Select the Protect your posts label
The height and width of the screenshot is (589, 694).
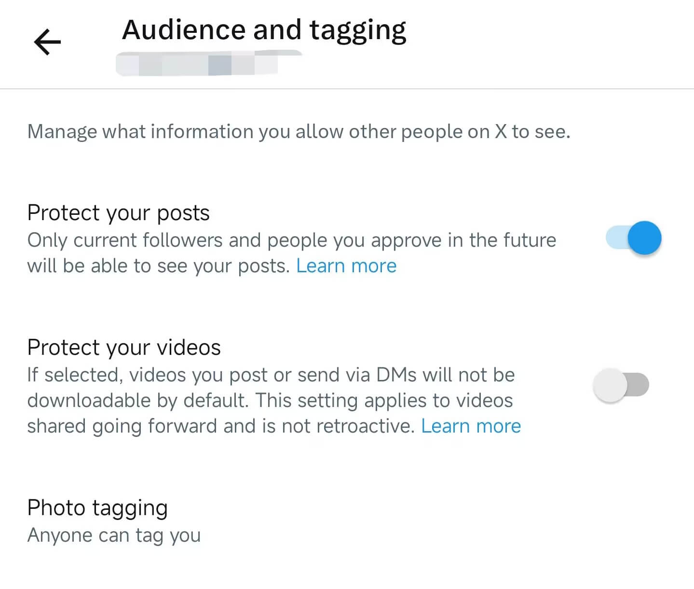tap(119, 212)
